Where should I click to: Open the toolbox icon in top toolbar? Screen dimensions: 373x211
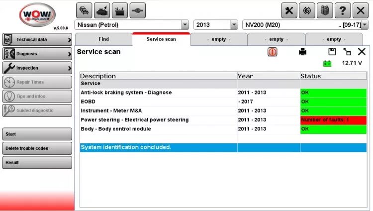coord(120,10)
